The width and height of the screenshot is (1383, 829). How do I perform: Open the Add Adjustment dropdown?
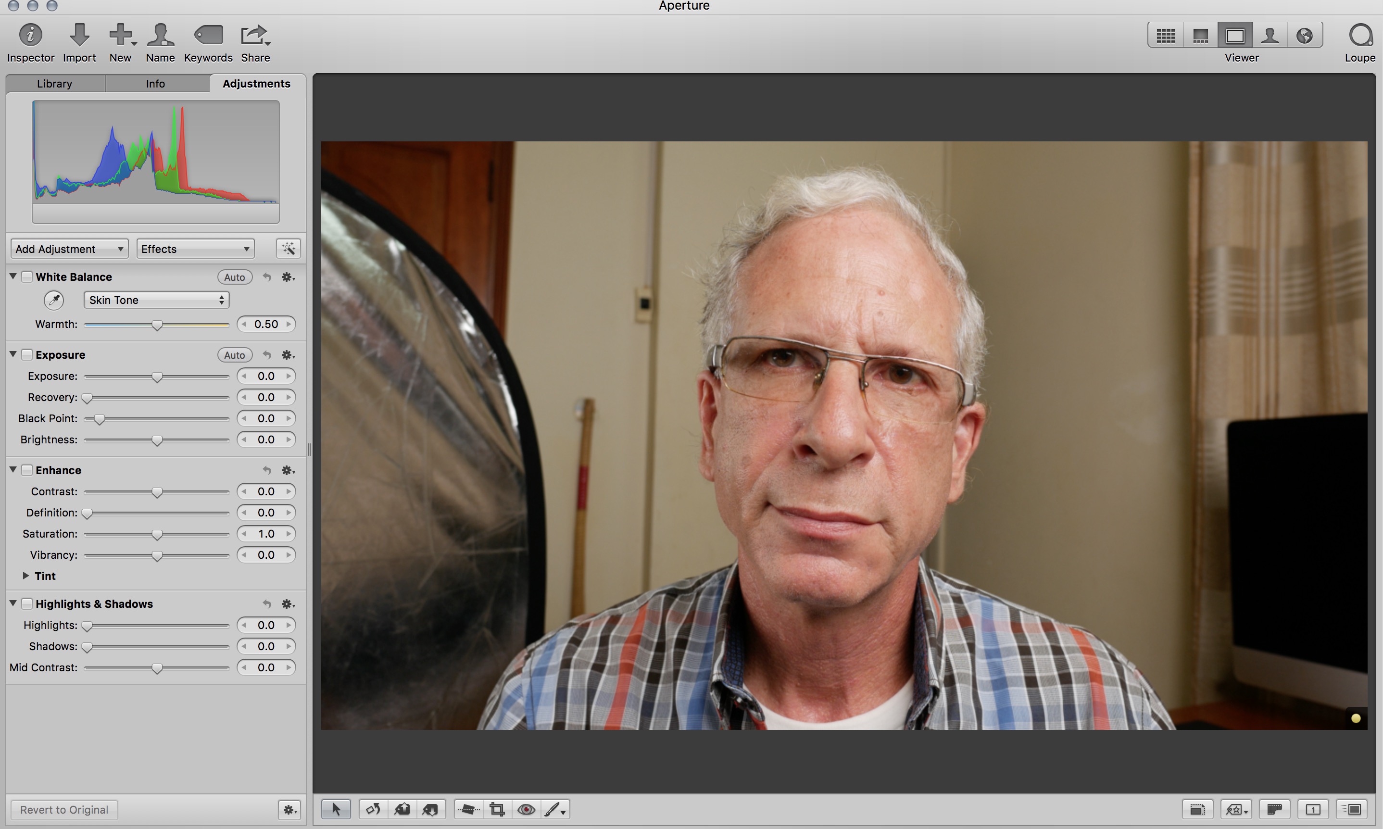click(69, 249)
